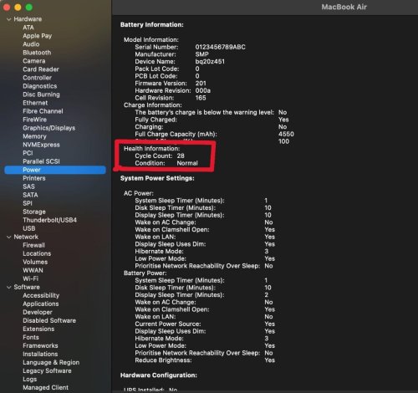Viewport: 418px width, 393px height.
Task: Collapse the Network section chevron
Action: pos(9,237)
